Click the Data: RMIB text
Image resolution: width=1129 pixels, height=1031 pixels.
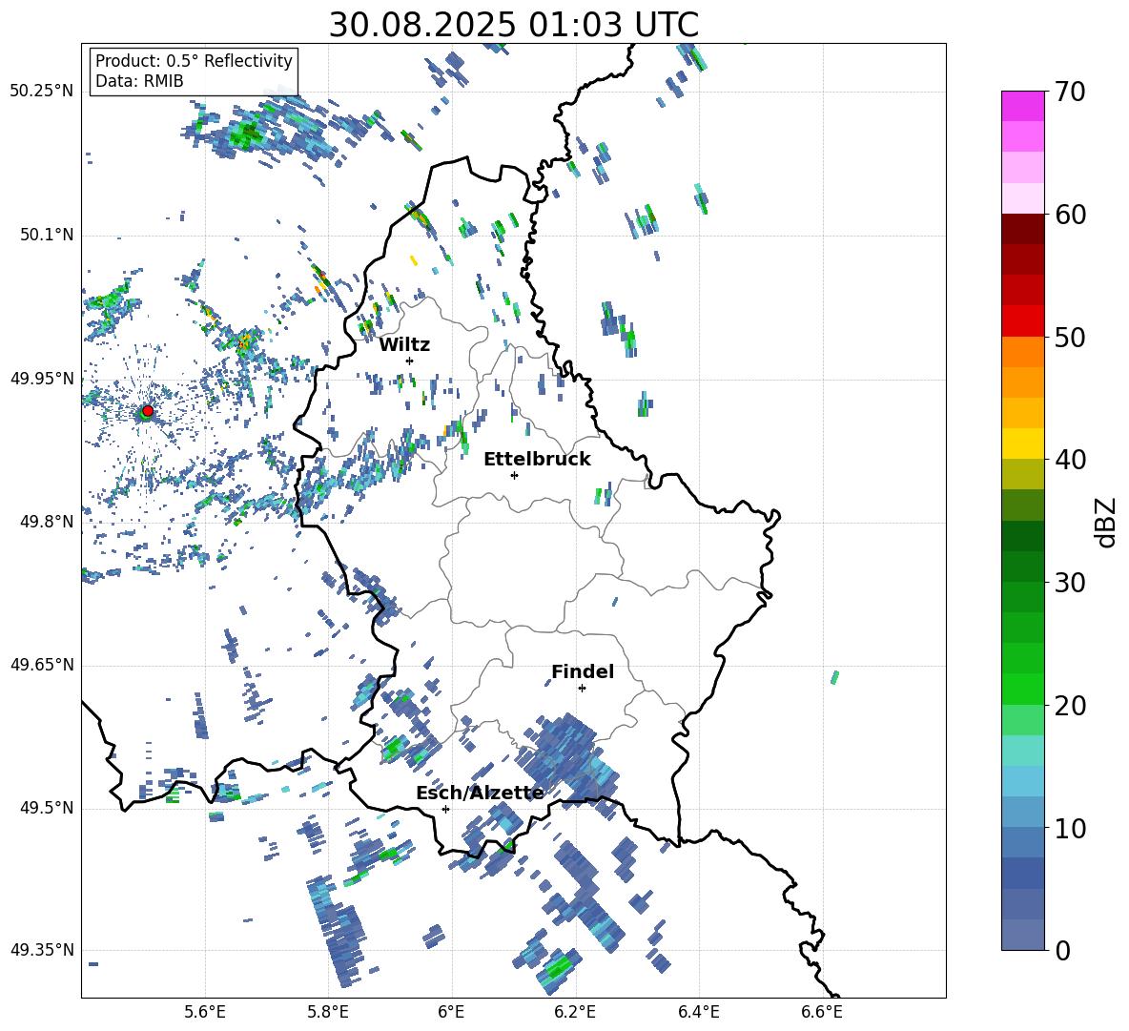coord(139,81)
